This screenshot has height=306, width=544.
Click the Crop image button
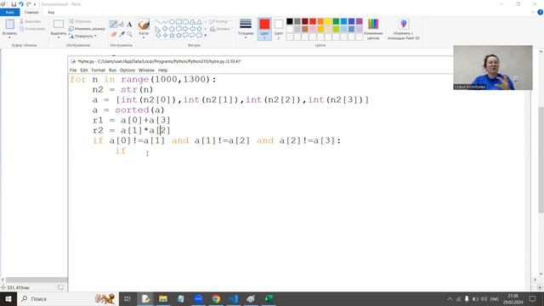click(x=81, y=21)
